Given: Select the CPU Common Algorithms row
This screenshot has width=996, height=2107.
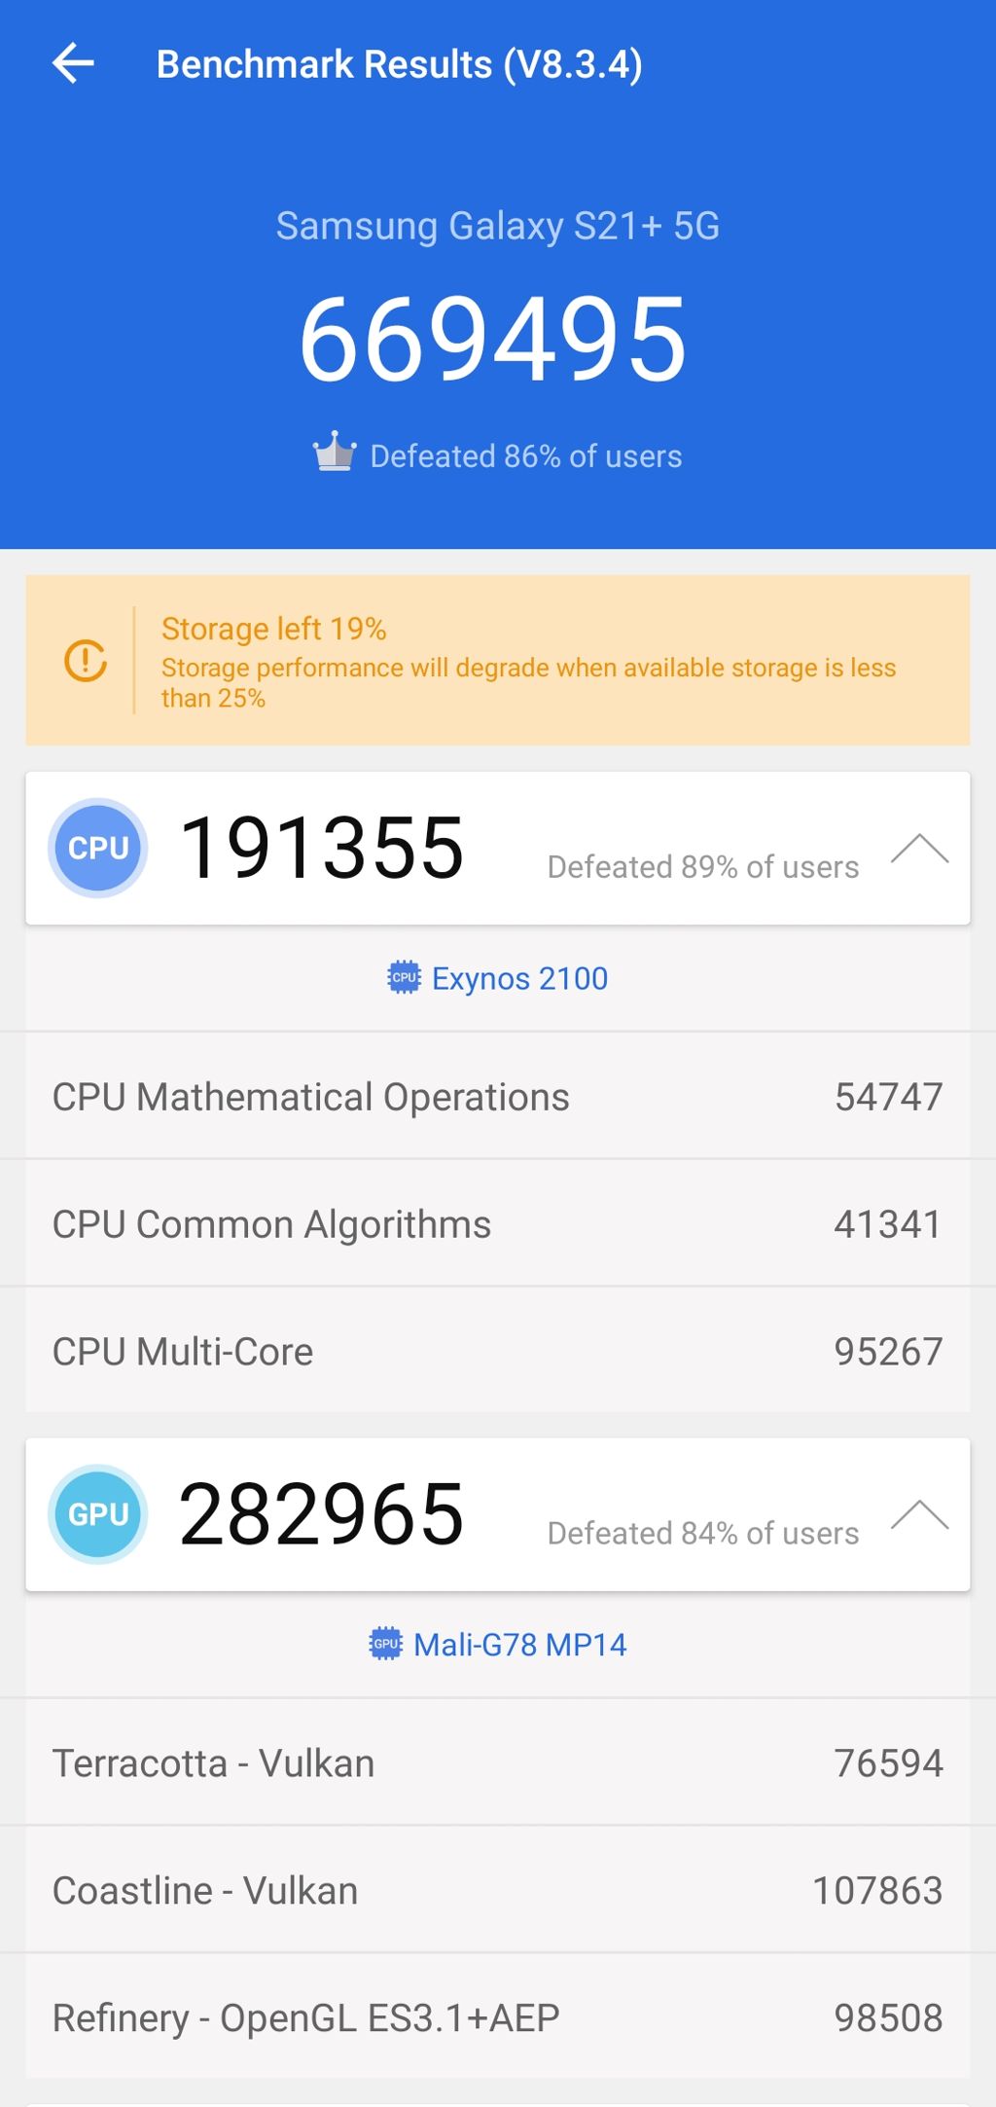Looking at the screenshot, I should (x=498, y=1224).
